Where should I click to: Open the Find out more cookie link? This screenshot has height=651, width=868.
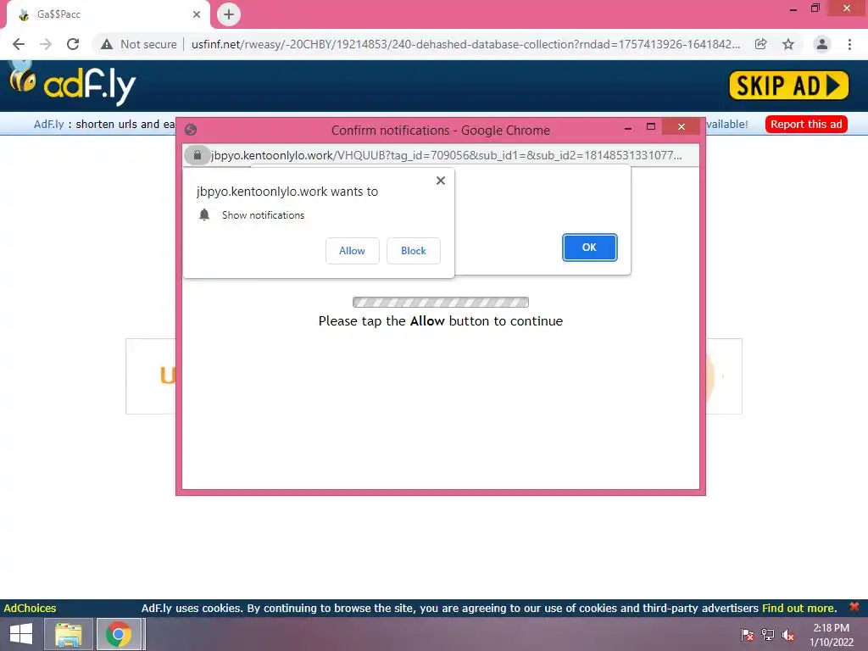(799, 608)
